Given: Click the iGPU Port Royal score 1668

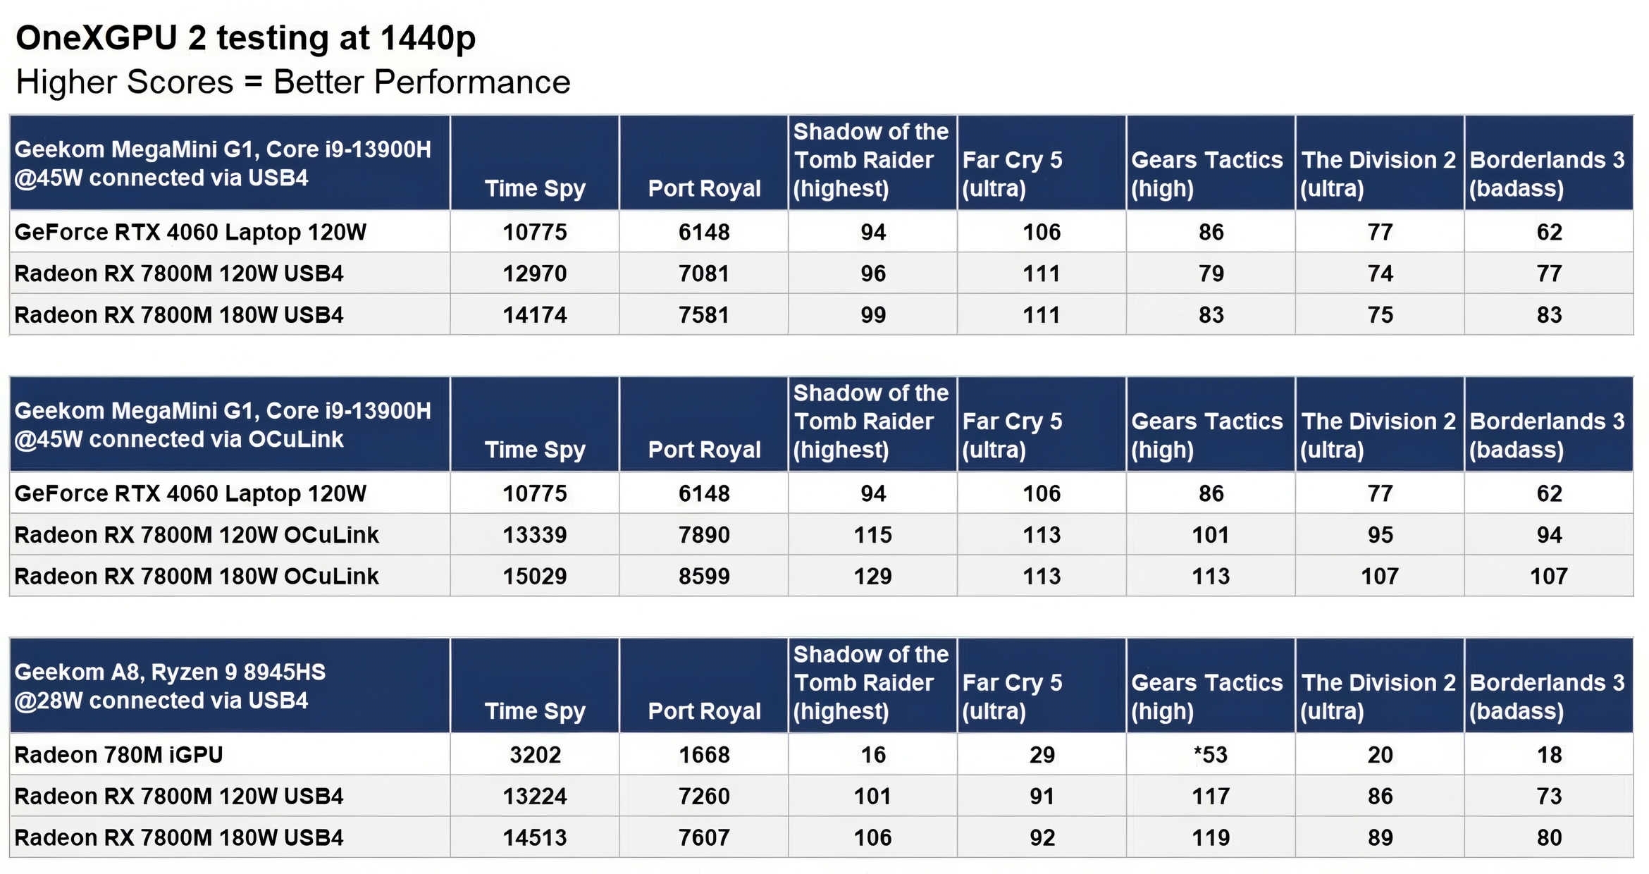Looking at the screenshot, I should [704, 755].
